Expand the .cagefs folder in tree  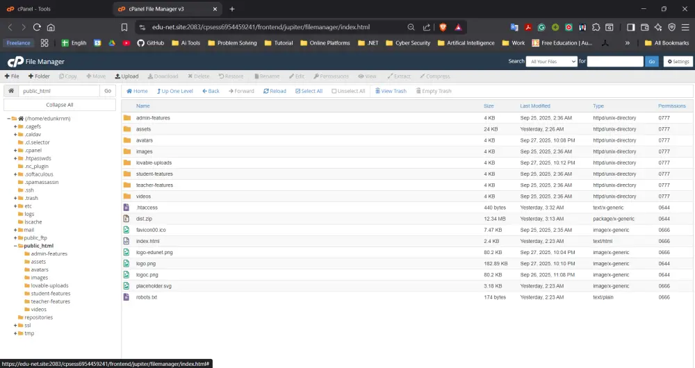click(15, 126)
